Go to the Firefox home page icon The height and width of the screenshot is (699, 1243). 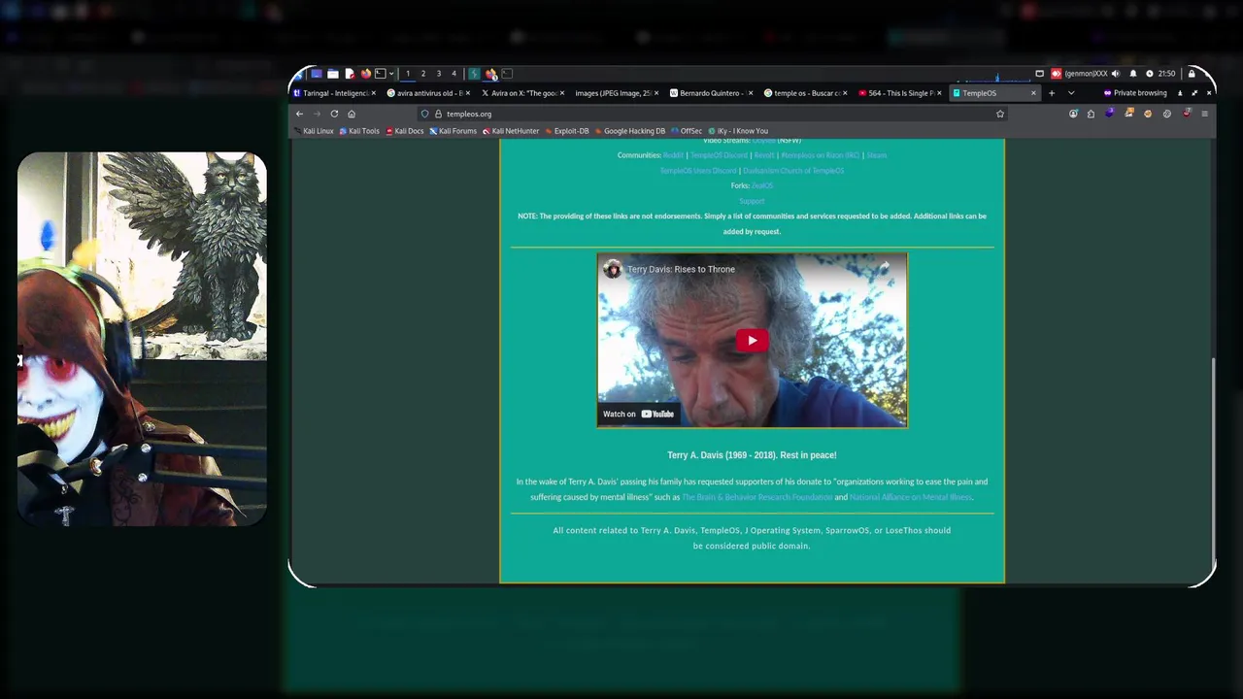tap(352, 114)
